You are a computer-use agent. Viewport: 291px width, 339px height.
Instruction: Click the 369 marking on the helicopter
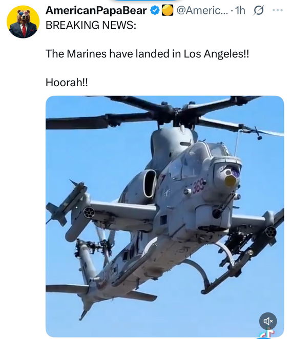(x=198, y=186)
